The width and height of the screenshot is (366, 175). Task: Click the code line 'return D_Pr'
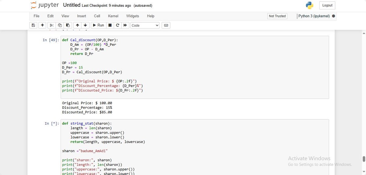point(82,54)
